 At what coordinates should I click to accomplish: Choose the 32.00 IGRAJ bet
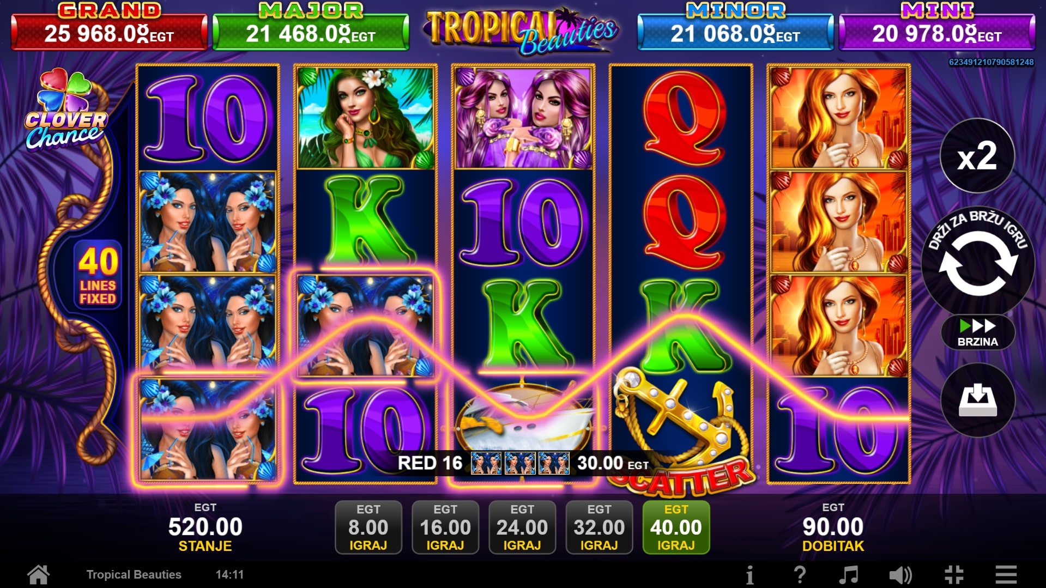(x=599, y=527)
